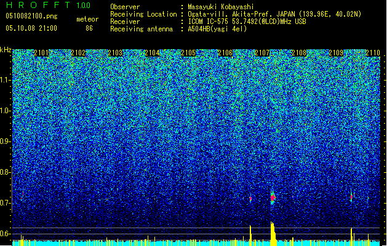This screenshot has height=246, width=387.
Task: Click the meteor echo below 2109
Action: click(x=351, y=197)
